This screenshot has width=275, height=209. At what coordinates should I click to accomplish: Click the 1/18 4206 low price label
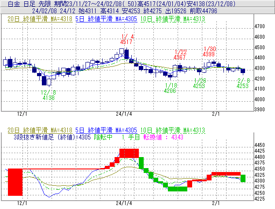(171, 88)
